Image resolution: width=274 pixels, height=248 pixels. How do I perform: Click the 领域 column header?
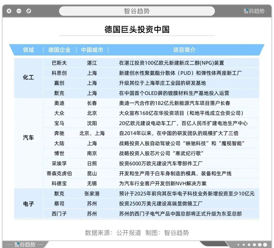point(28,50)
